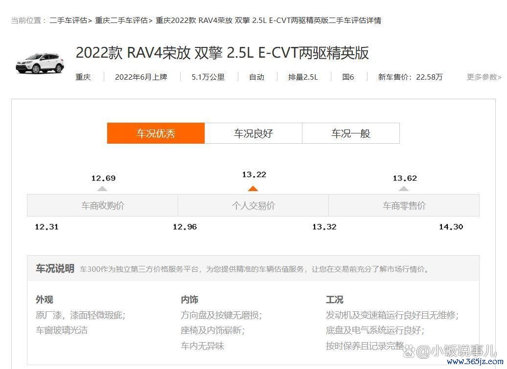
Task: Click the 座椅及内饰崭新 line
Action: (x=213, y=330)
